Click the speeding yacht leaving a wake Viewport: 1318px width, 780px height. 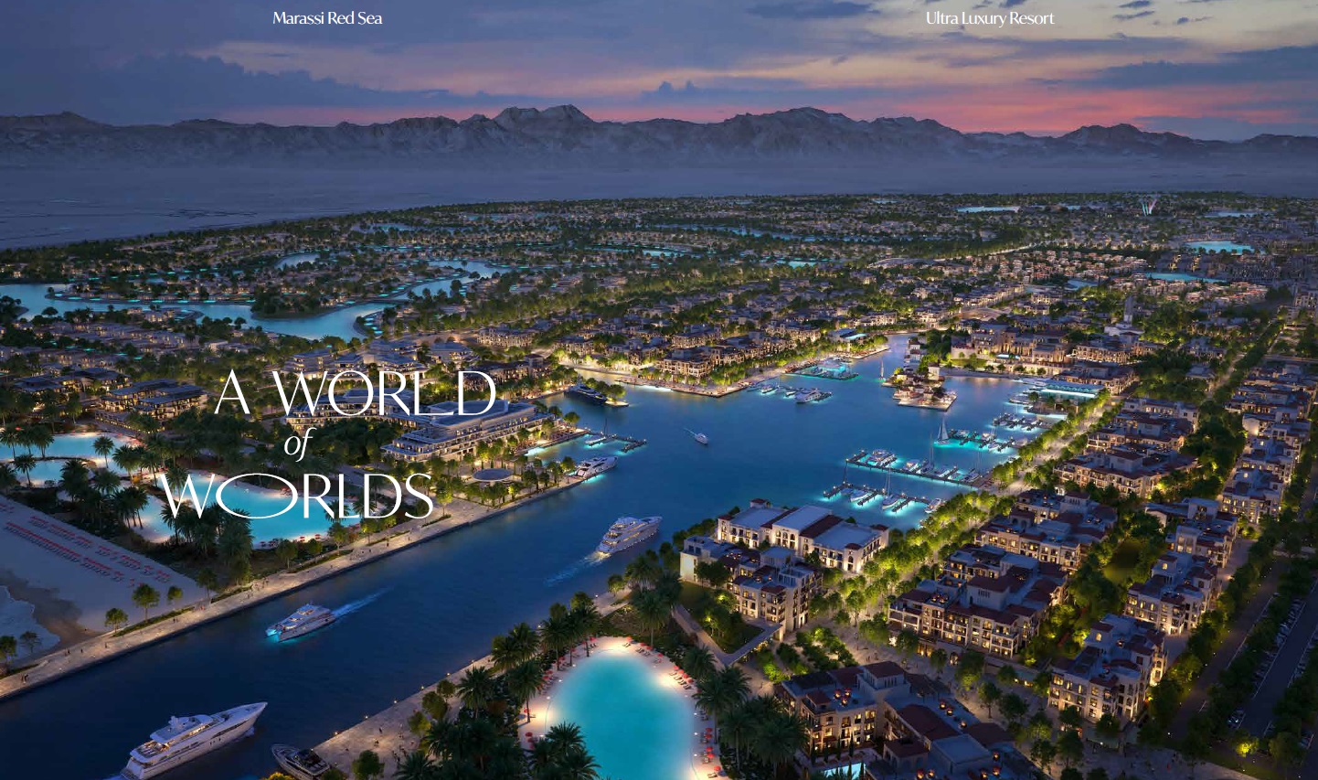pos(301,622)
